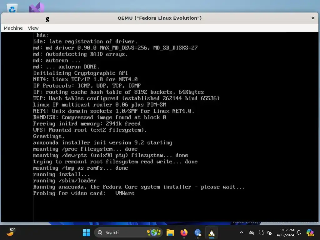Click the "mounting /proc filesystem... done" line
320x240 pixels.
[85, 149]
